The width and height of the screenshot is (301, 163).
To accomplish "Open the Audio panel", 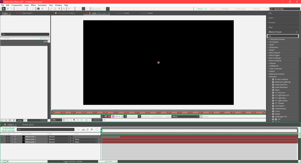I will (271, 18).
